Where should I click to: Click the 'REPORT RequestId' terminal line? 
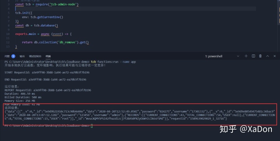click(x=48, y=90)
